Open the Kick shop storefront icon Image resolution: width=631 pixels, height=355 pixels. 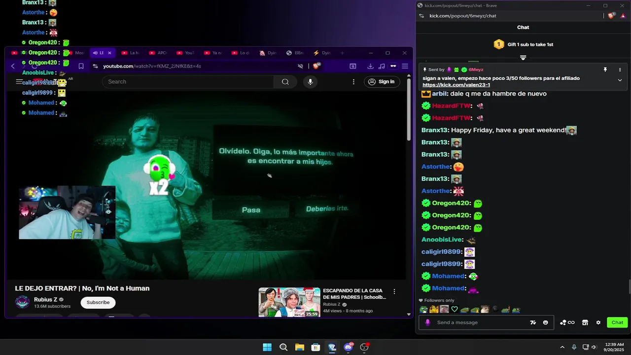(585, 322)
